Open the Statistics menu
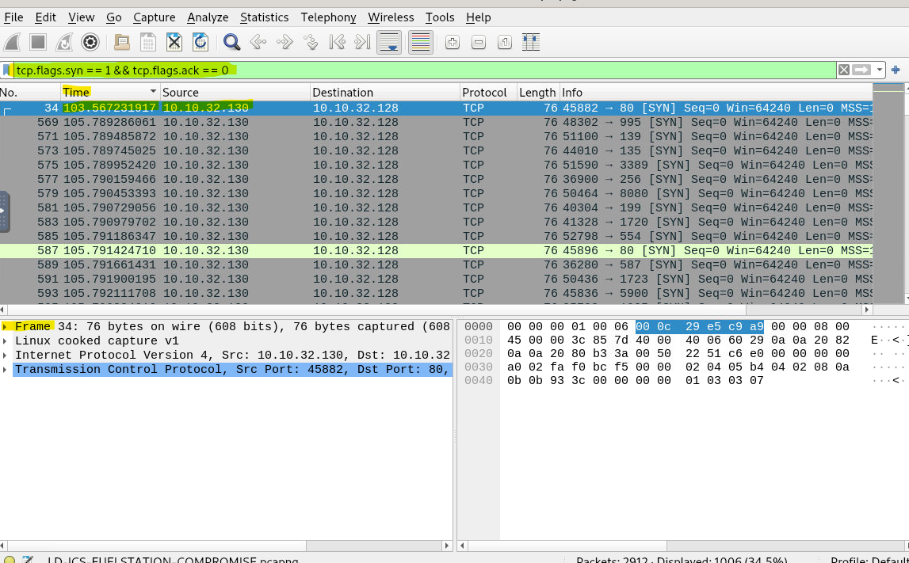 pos(264,17)
